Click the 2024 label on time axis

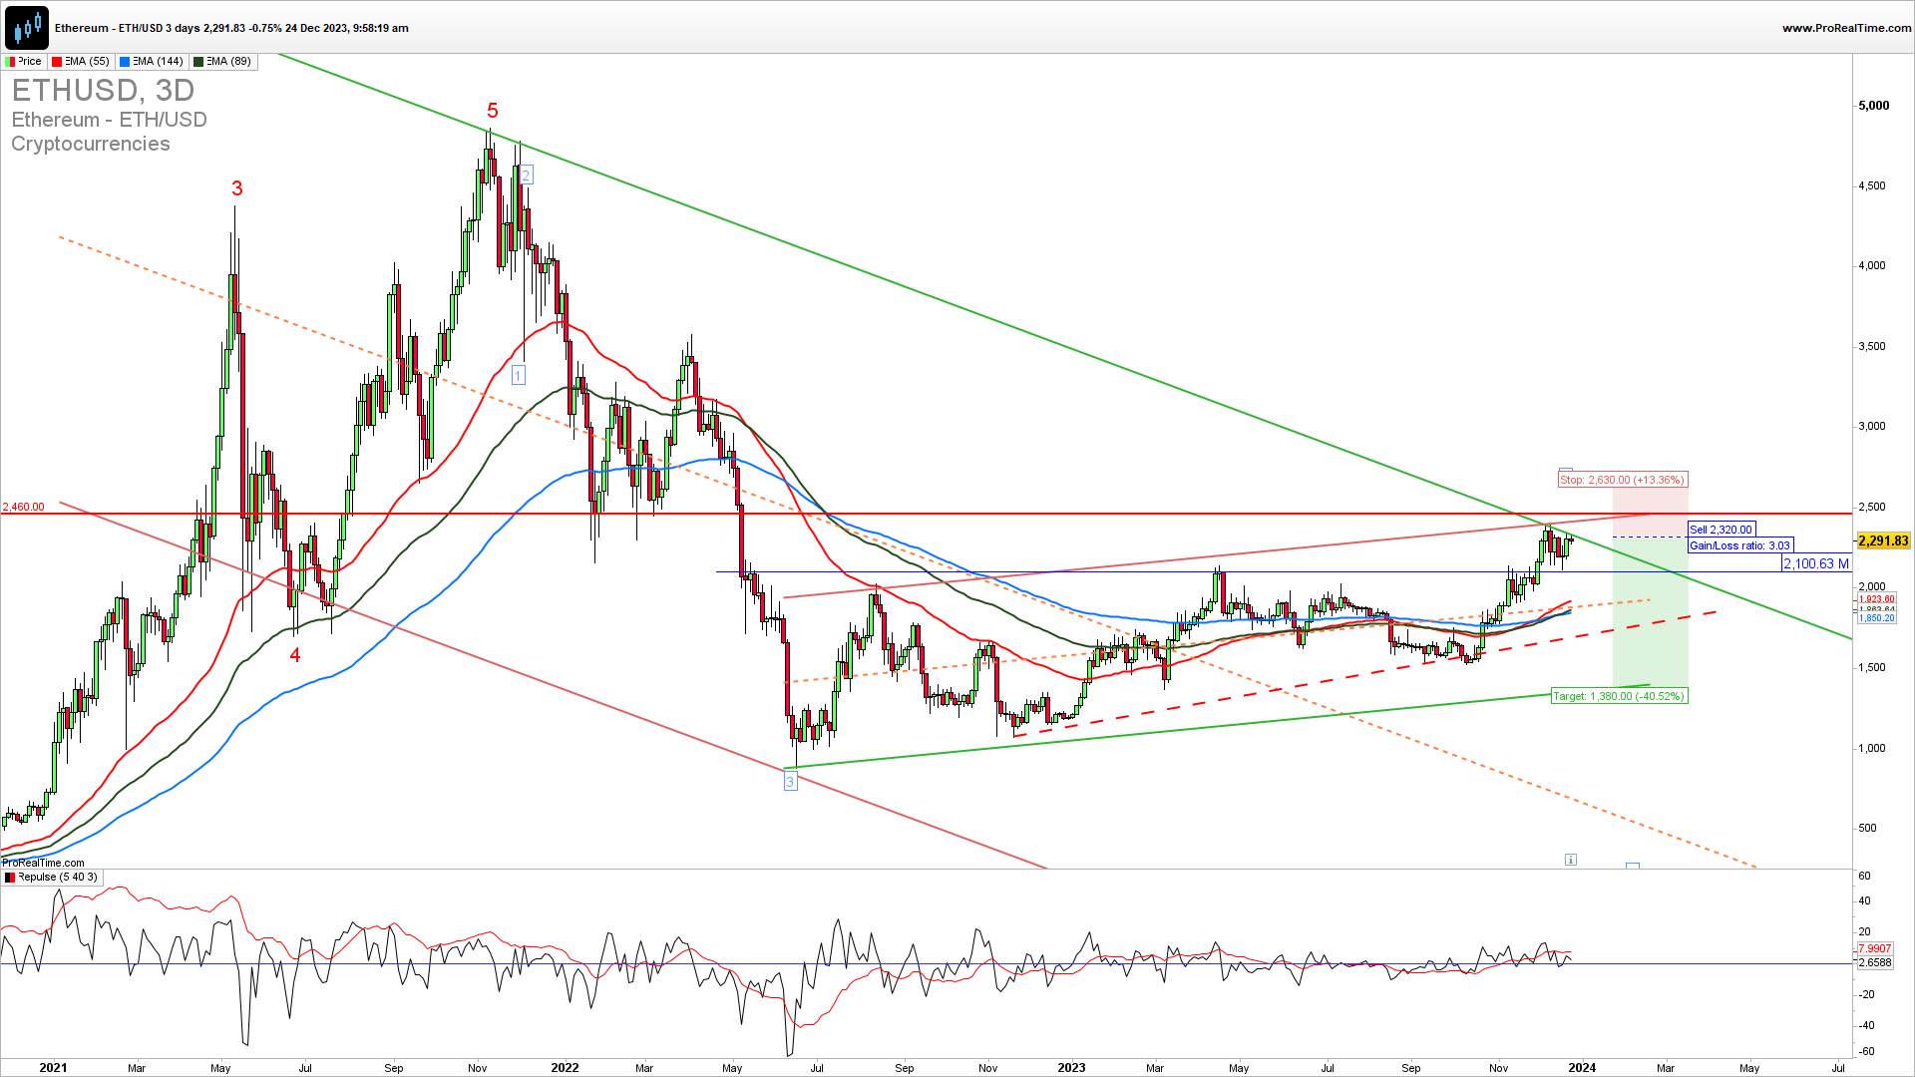(1582, 1067)
